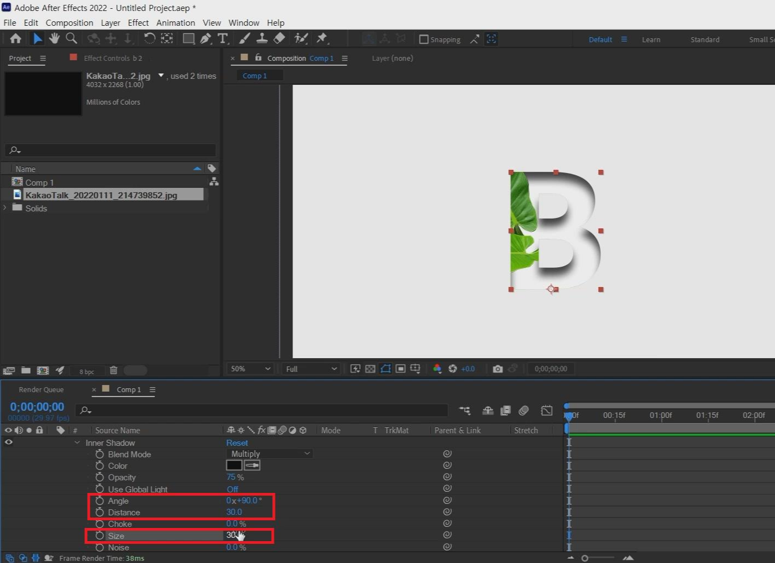Click the current time 0;00;00;00 in timeline
The image size is (775, 563).
37,407
